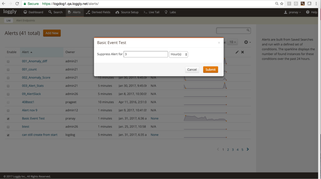Viewport: 321px width, 179px height.
Task: Click the pencil edit icon above the alert list
Action: point(237,52)
